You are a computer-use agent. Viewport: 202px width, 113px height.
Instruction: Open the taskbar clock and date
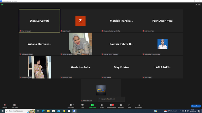(x=193, y=111)
